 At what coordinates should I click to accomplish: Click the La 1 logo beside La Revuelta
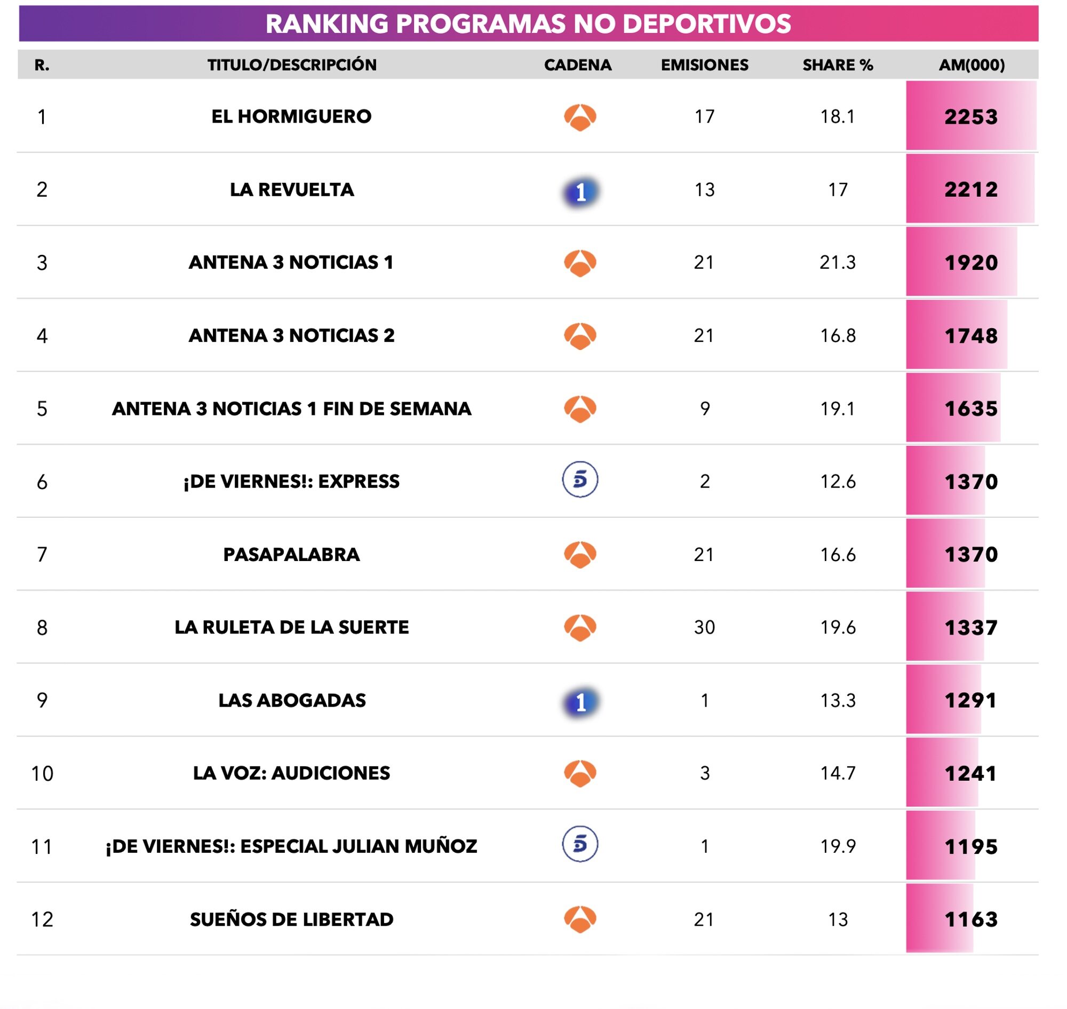coord(580,191)
